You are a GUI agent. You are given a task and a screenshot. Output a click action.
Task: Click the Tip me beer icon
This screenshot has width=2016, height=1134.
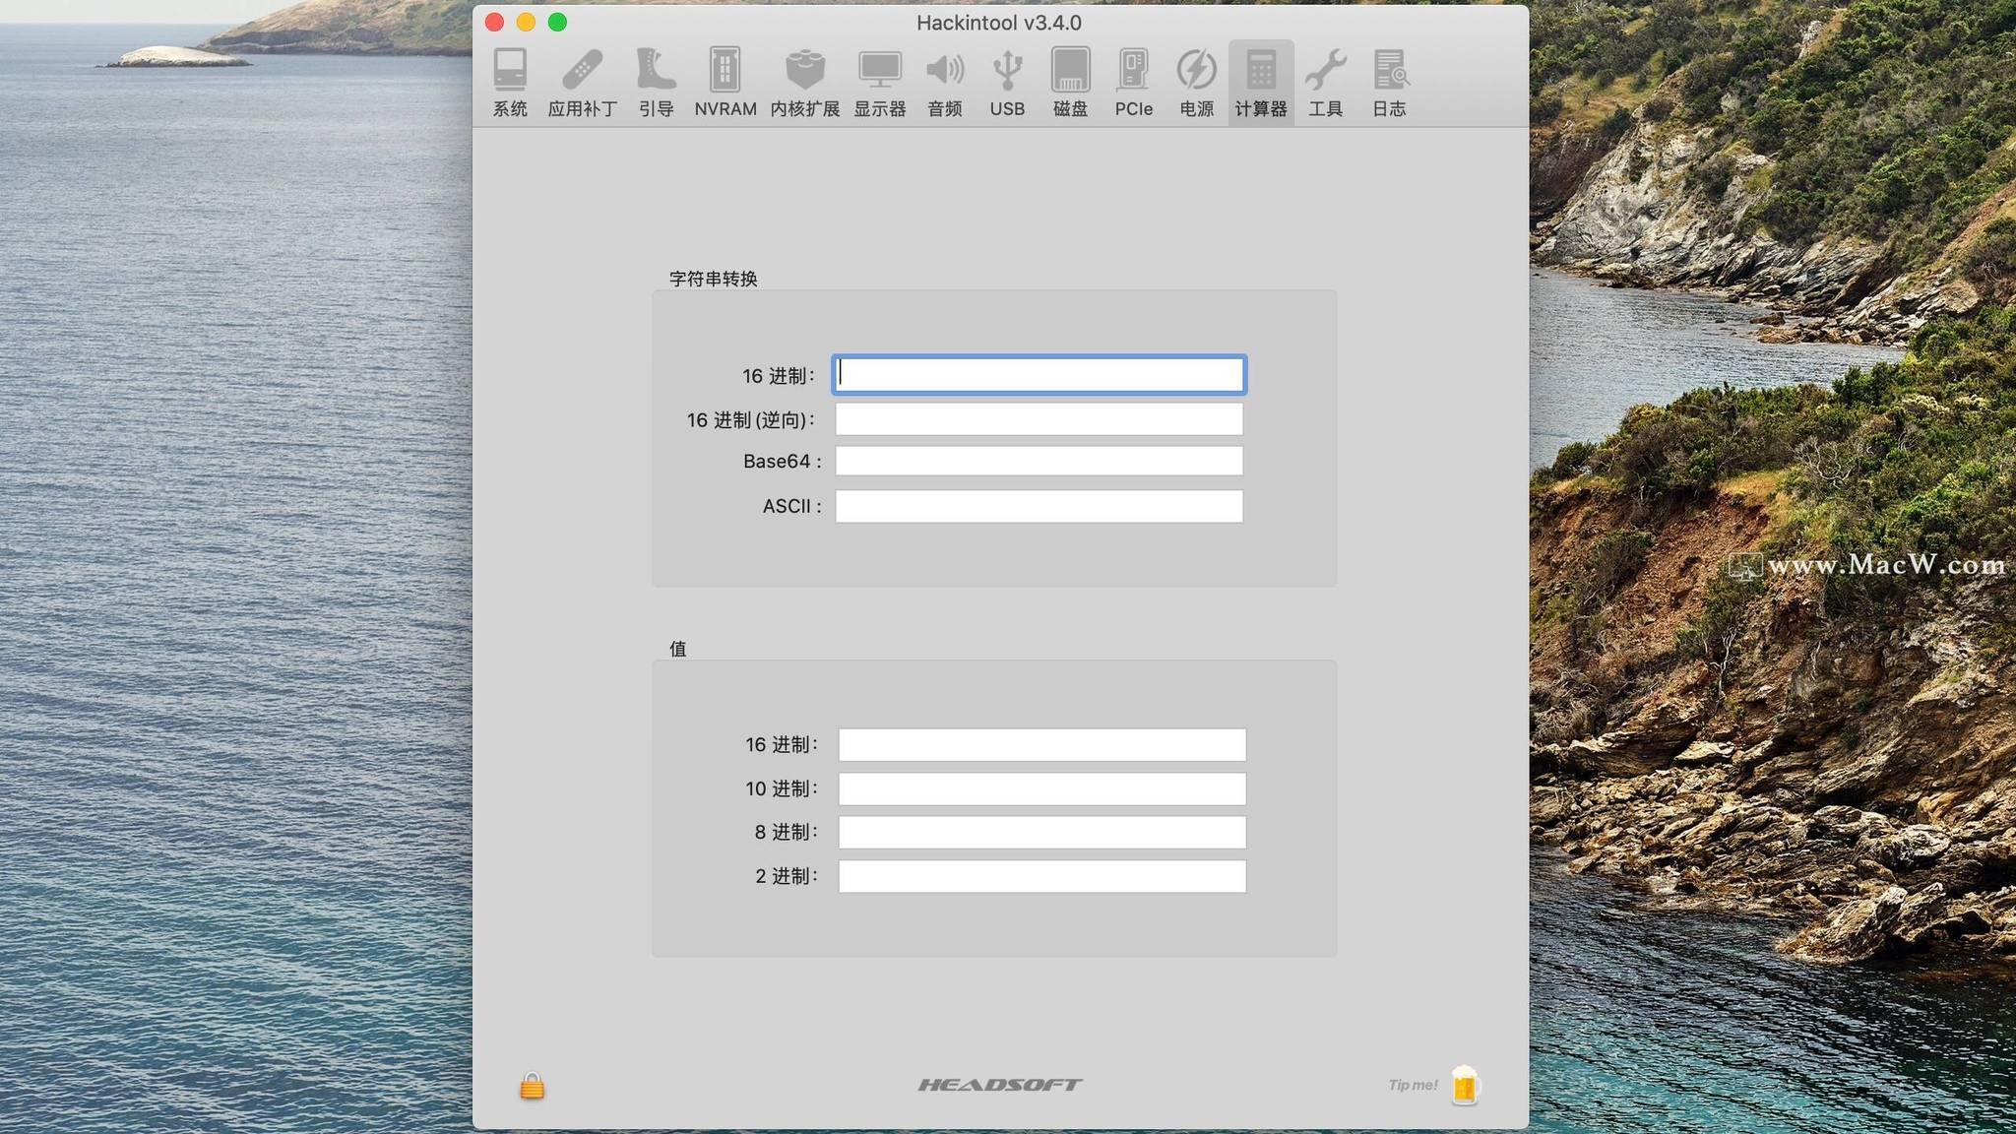tap(1464, 1086)
